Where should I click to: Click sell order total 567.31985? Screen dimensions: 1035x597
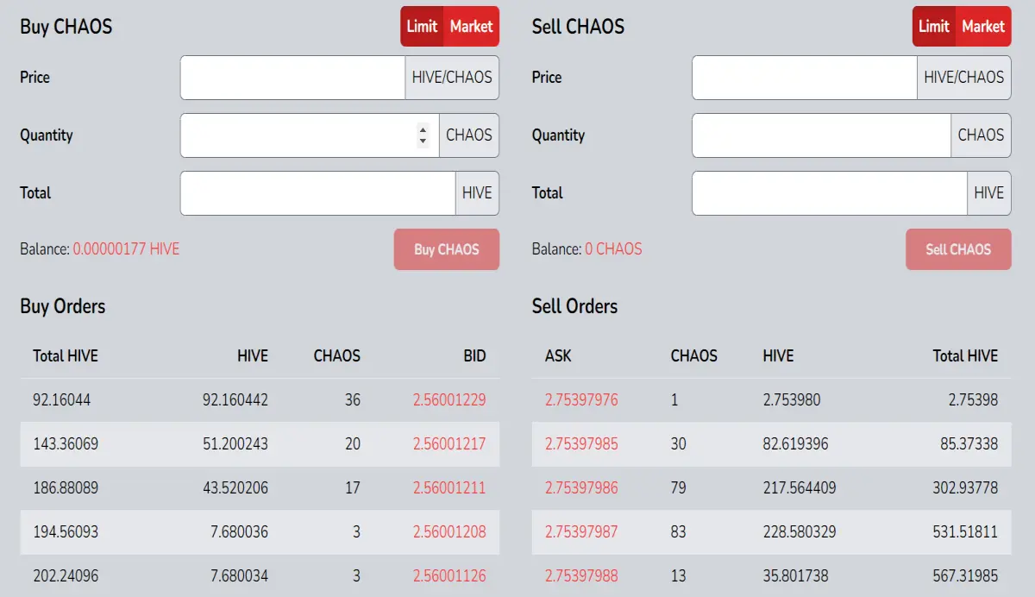[x=965, y=576]
